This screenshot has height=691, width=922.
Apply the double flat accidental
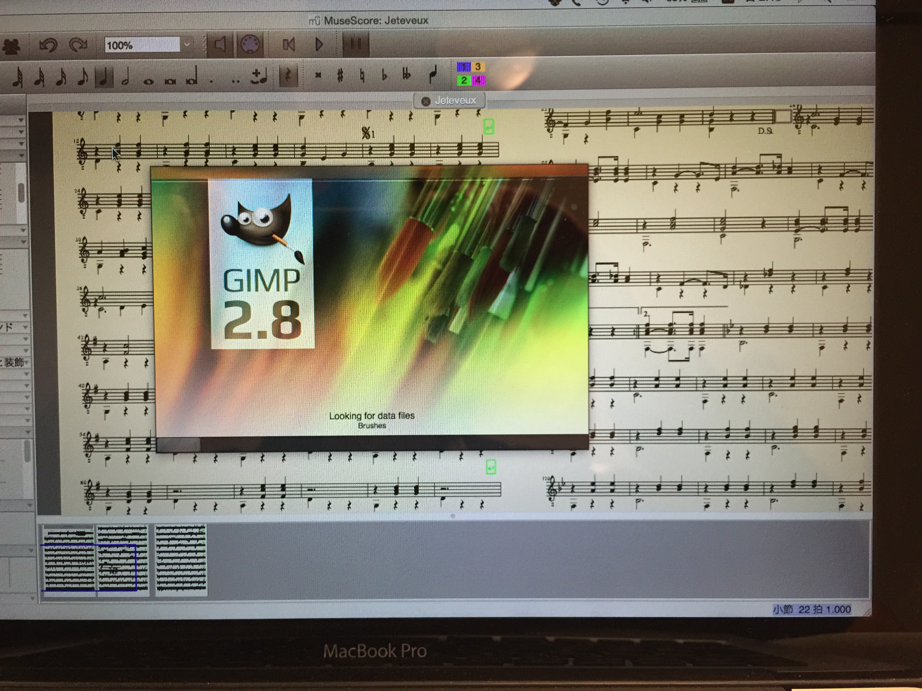click(x=406, y=75)
